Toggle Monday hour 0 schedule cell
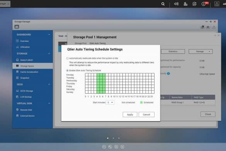This screenshot has width=226, height=151. [87, 75]
